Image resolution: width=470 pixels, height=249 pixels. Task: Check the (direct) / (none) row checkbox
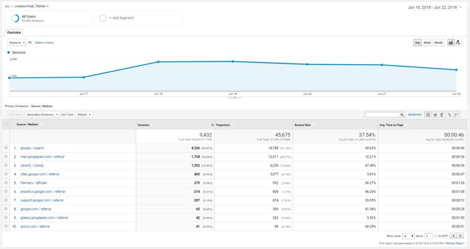tap(6, 165)
